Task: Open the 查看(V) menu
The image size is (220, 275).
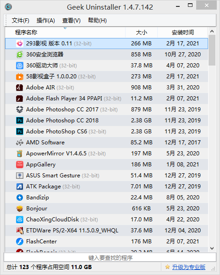Action: point(71,21)
